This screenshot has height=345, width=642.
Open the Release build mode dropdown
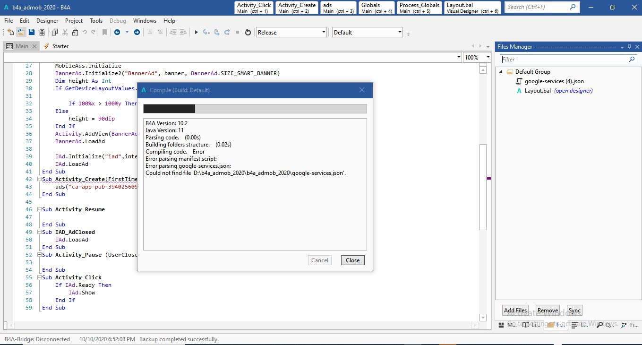coord(291,32)
